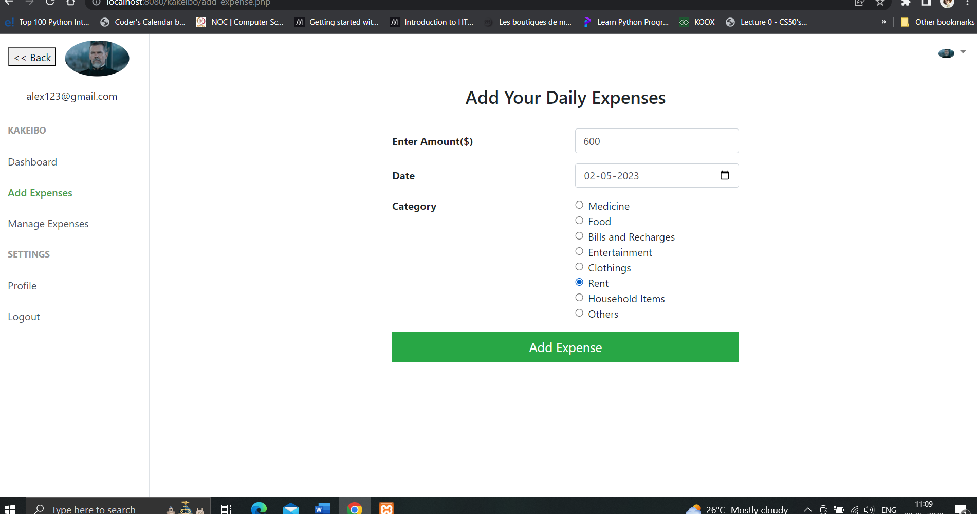The width and height of the screenshot is (977, 514).
Task: Click the Chrome extensions puzzle icon
Action: point(906,3)
